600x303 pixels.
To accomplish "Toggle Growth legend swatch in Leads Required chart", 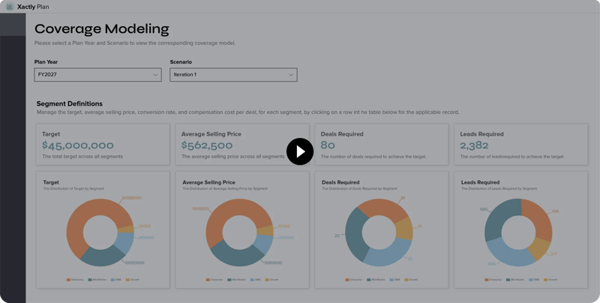I will [x=545, y=280].
